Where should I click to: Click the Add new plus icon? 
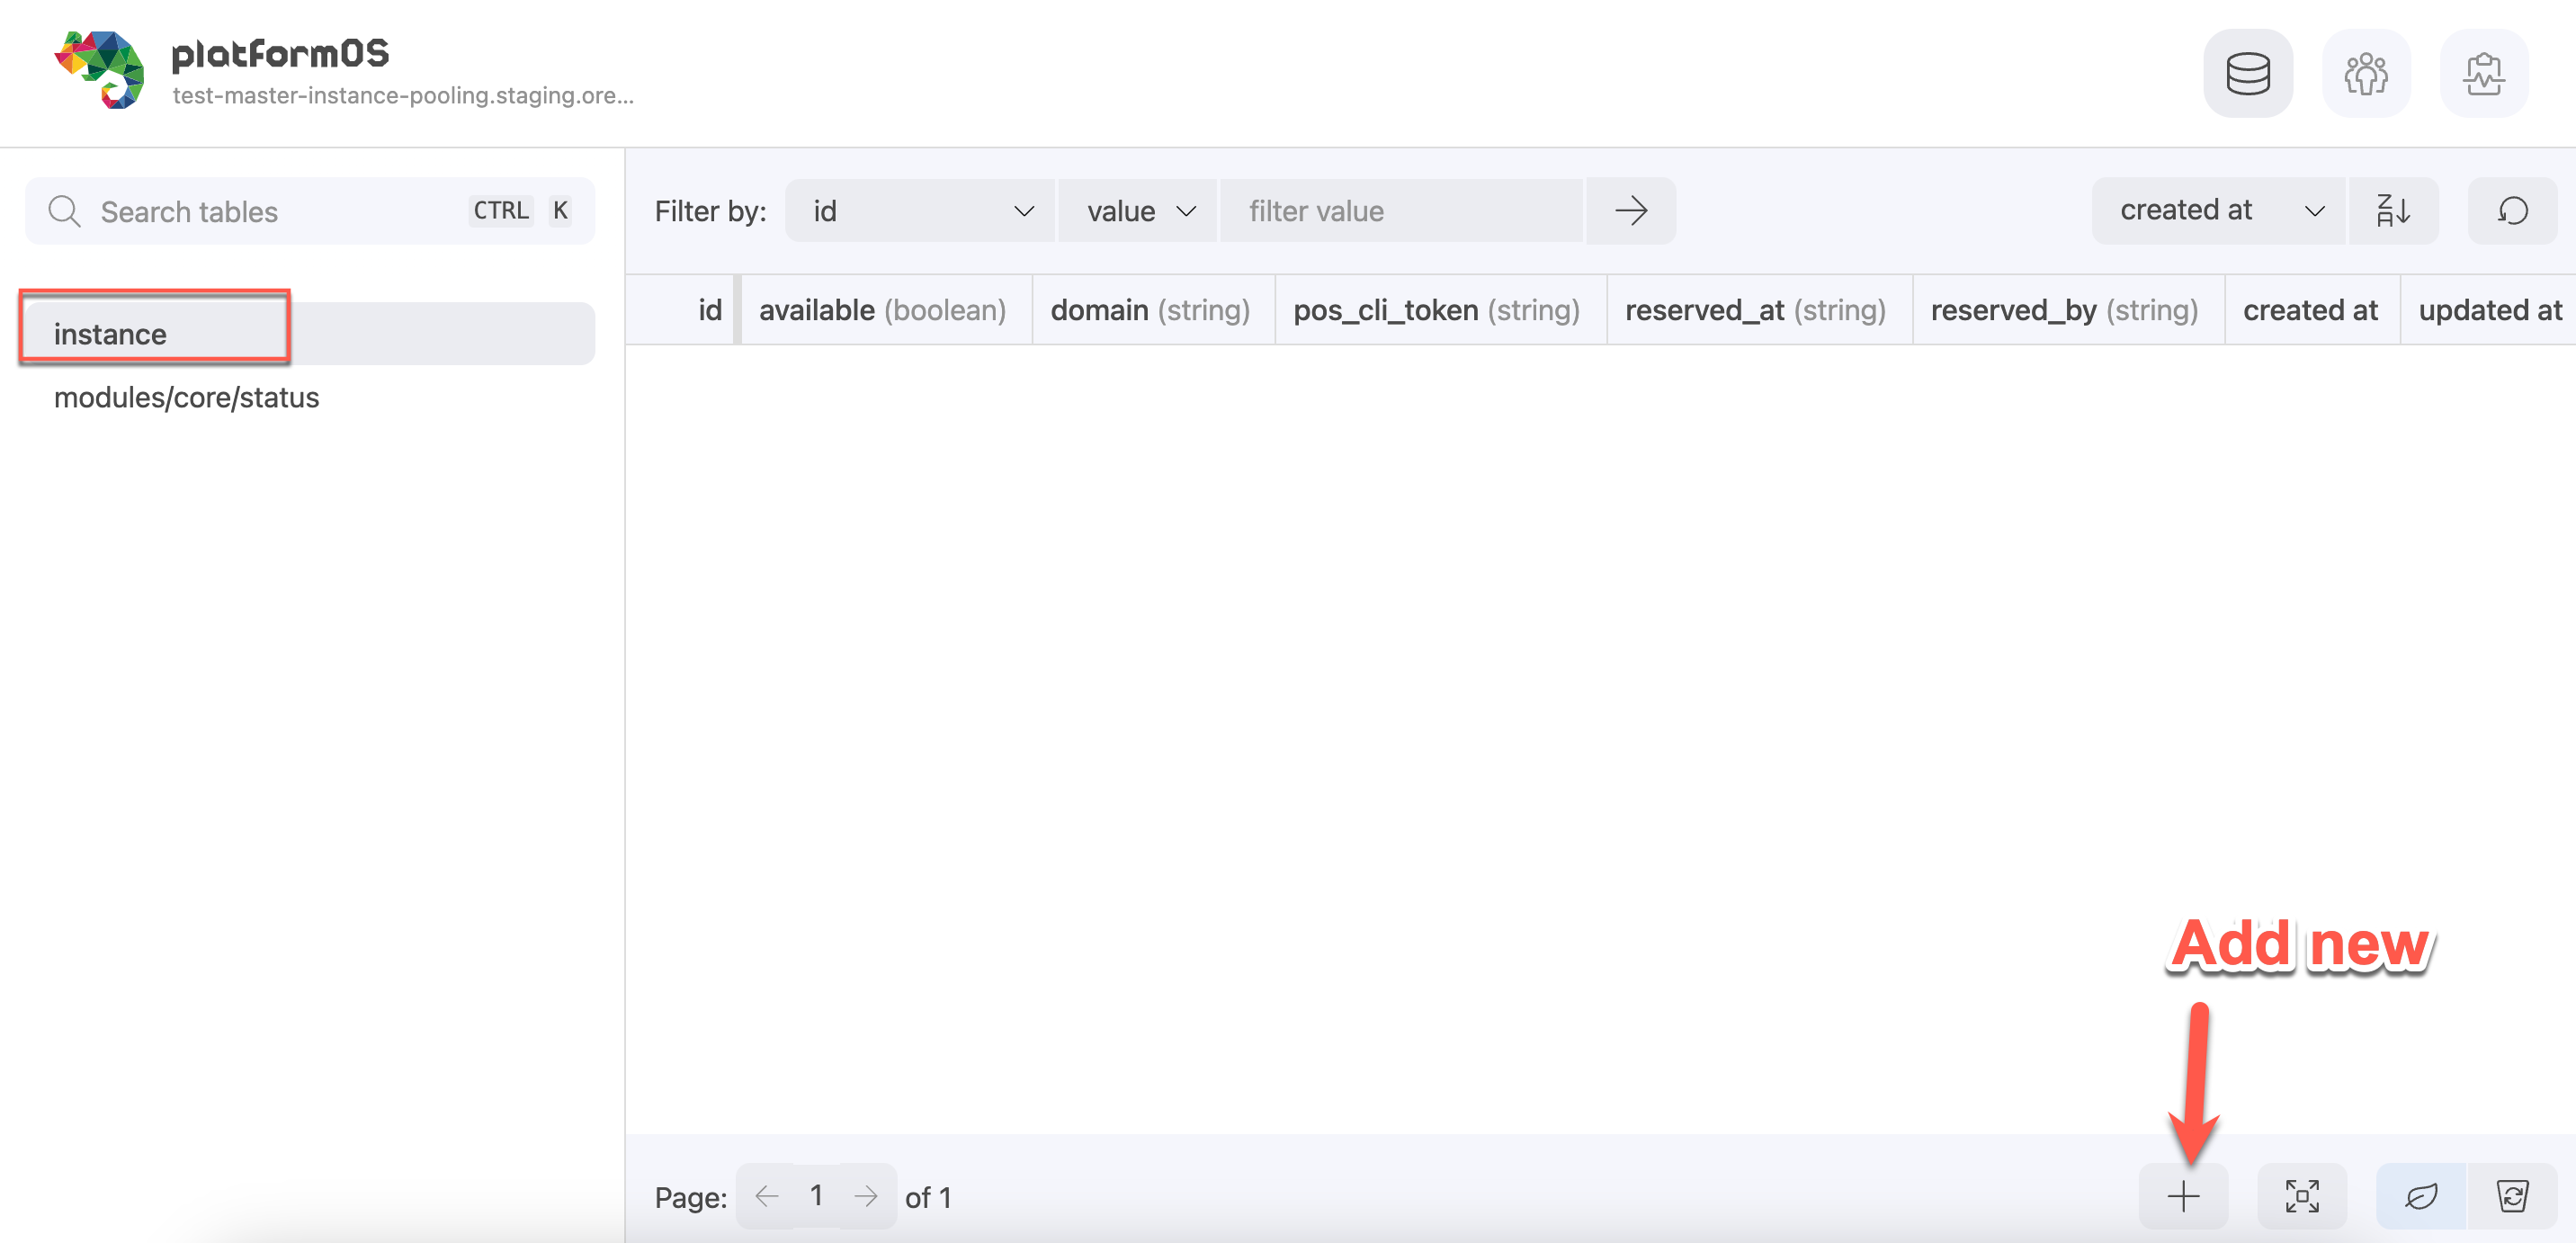point(2182,1196)
